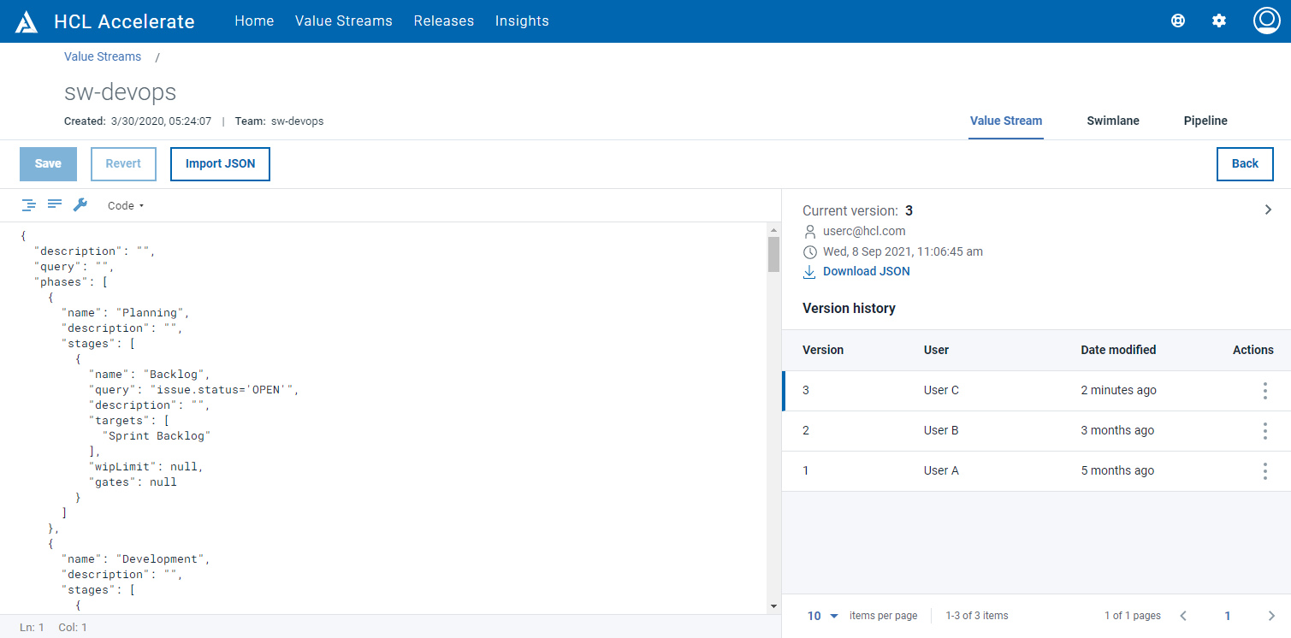Open the user profile avatar
This screenshot has width=1291, height=638.
tap(1266, 21)
